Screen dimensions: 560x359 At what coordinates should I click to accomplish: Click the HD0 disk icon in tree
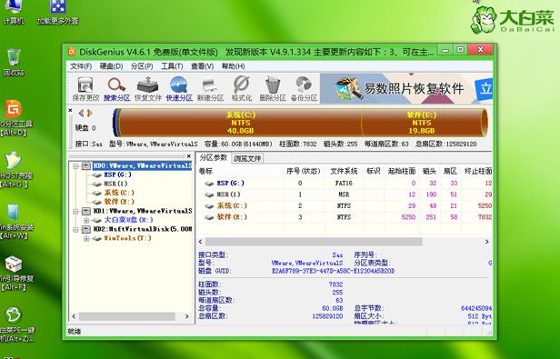tap(86, 165)
